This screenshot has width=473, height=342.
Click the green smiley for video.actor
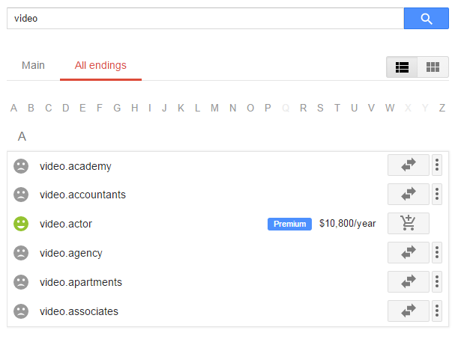(x=21, y=224)
